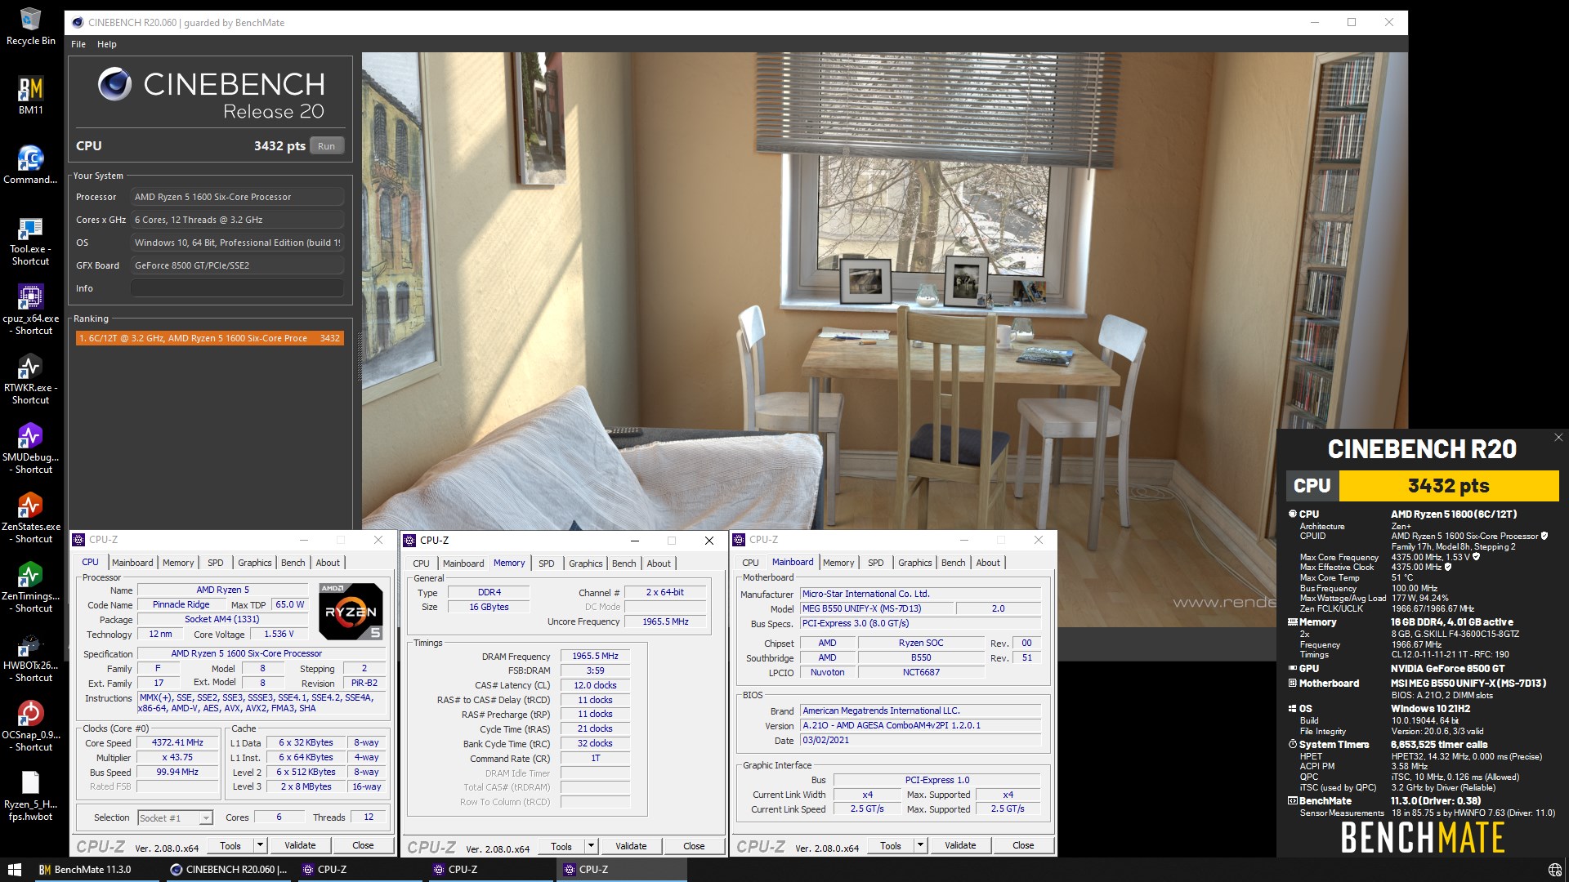The image size is (1569, 882).
Task: Open the Ryzen_5_H fps.hwbot file
Action: [x=30, y=796]
